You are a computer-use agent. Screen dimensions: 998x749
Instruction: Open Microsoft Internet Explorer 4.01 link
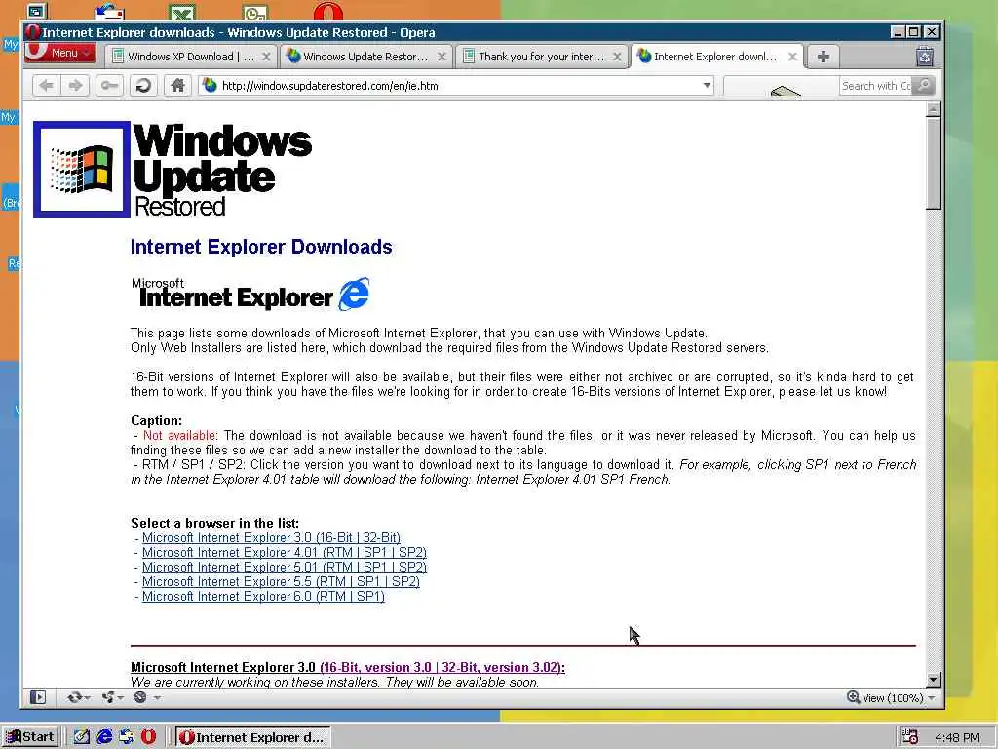tap(285, 553)
